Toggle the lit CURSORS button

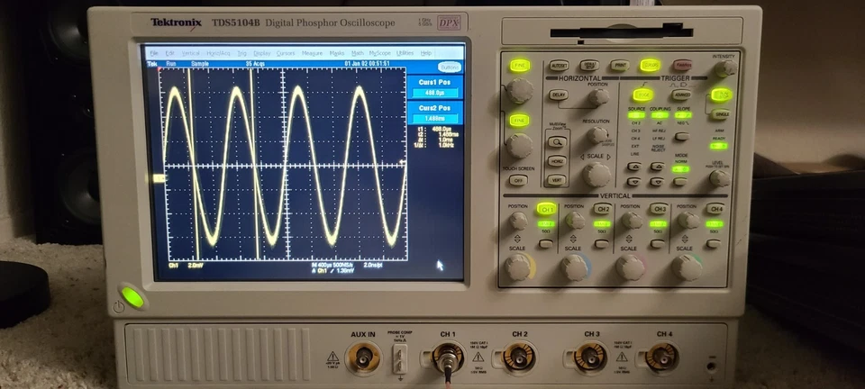coord(650,65)
